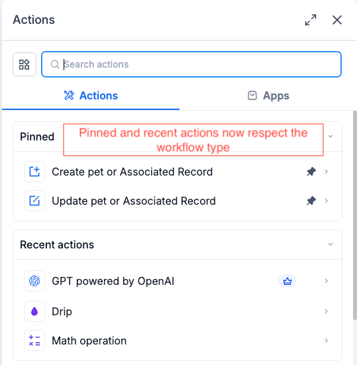Choose the Drip action
The width and height of the screenshot is (357, 365).
coord(178,311)
